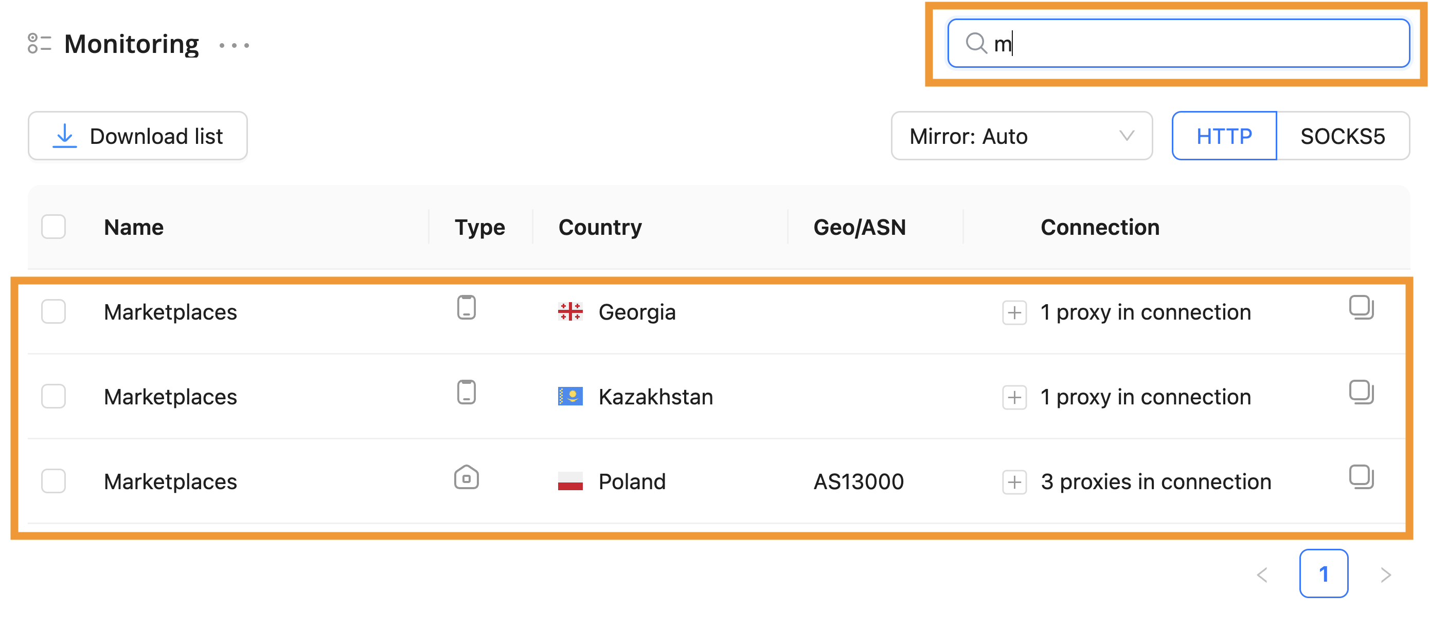Click mobile type icon in Georgia row
1429x631 pixels.
point(466,307)
